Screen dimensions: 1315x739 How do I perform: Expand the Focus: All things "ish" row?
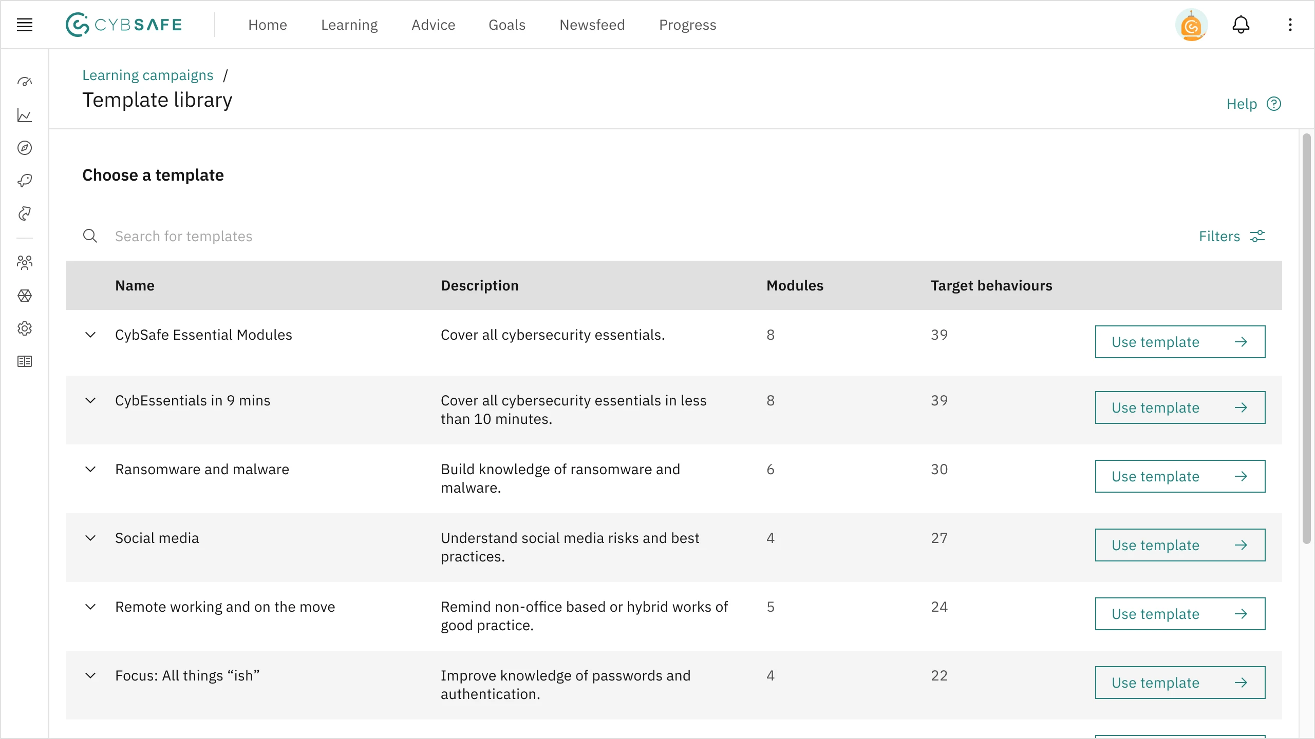(90, 676)
